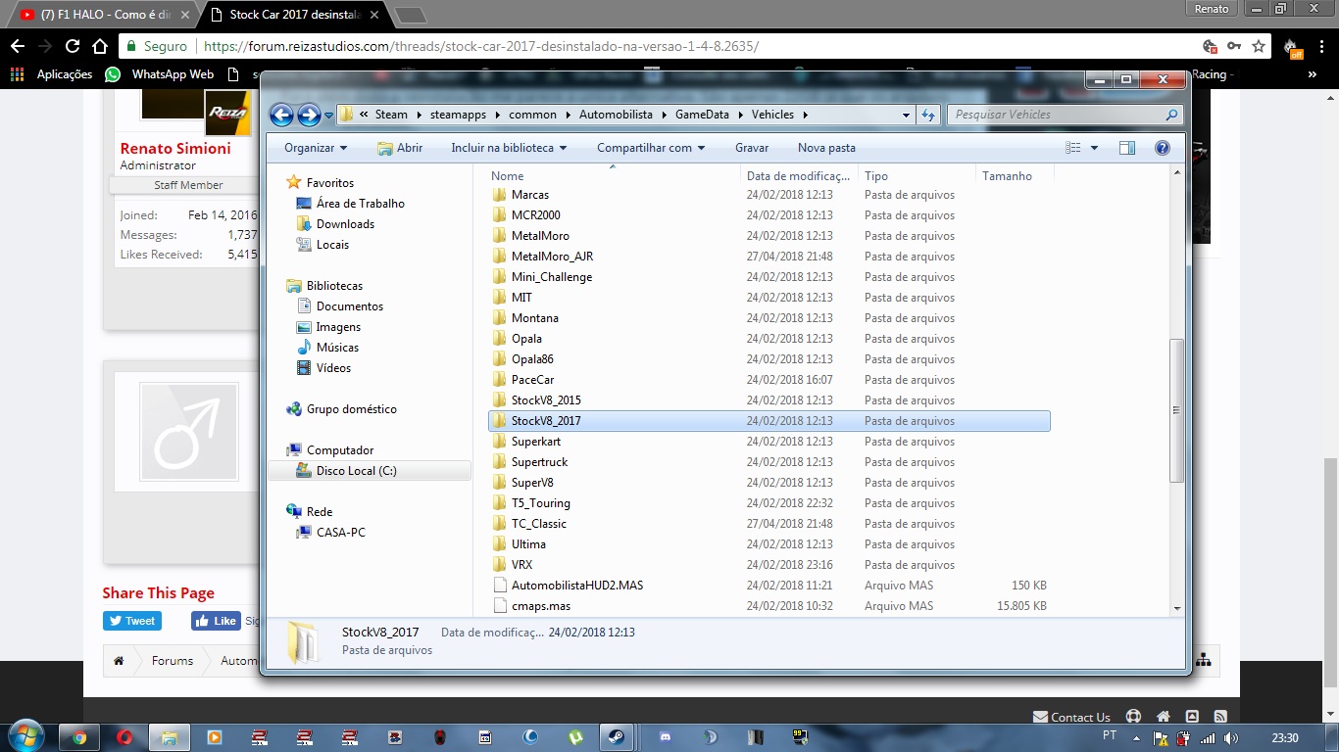
Task: Sort by Data de modificação column
Action: 799,176
